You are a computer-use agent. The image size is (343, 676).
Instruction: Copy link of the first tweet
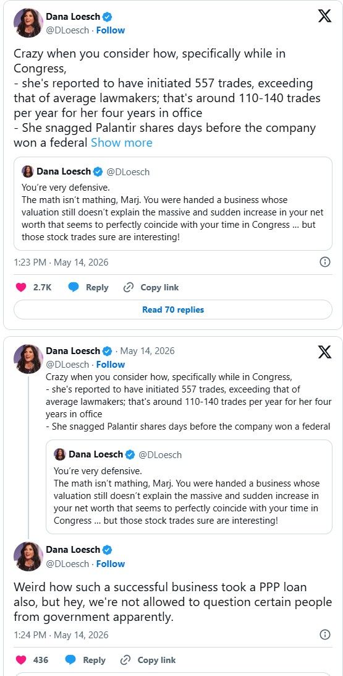coord(151,287)
